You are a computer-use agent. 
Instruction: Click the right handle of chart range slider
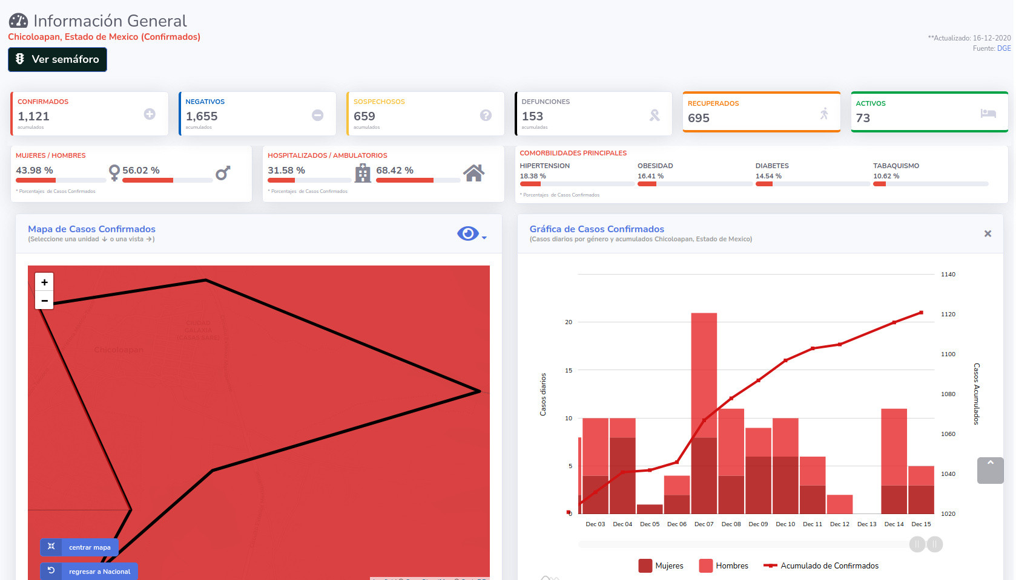(x=935, y=544)
